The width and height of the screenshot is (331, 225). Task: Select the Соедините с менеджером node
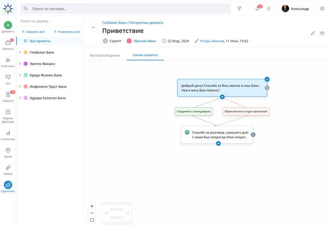[x=193, y=111]
